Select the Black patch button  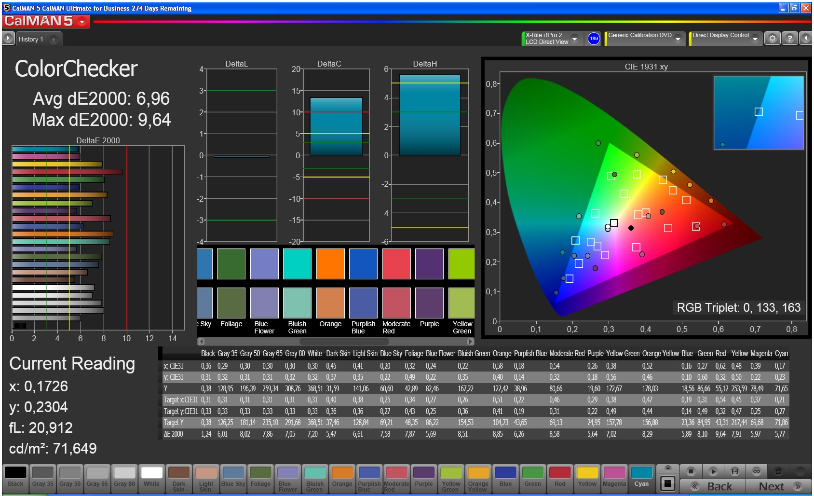pyautogui.click(x=15, y=479)
